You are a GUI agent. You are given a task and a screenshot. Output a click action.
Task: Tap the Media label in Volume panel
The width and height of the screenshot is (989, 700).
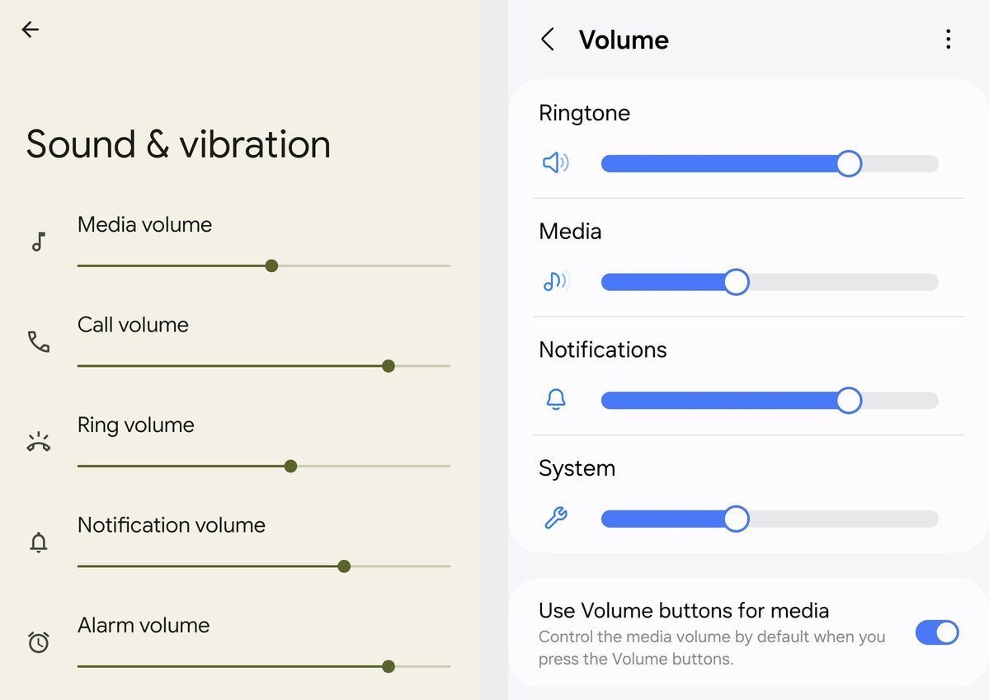pos(570,232)
